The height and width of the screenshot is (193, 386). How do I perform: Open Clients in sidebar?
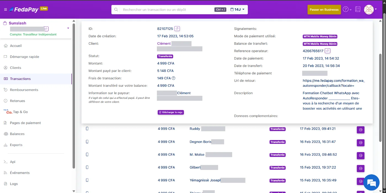15,68
